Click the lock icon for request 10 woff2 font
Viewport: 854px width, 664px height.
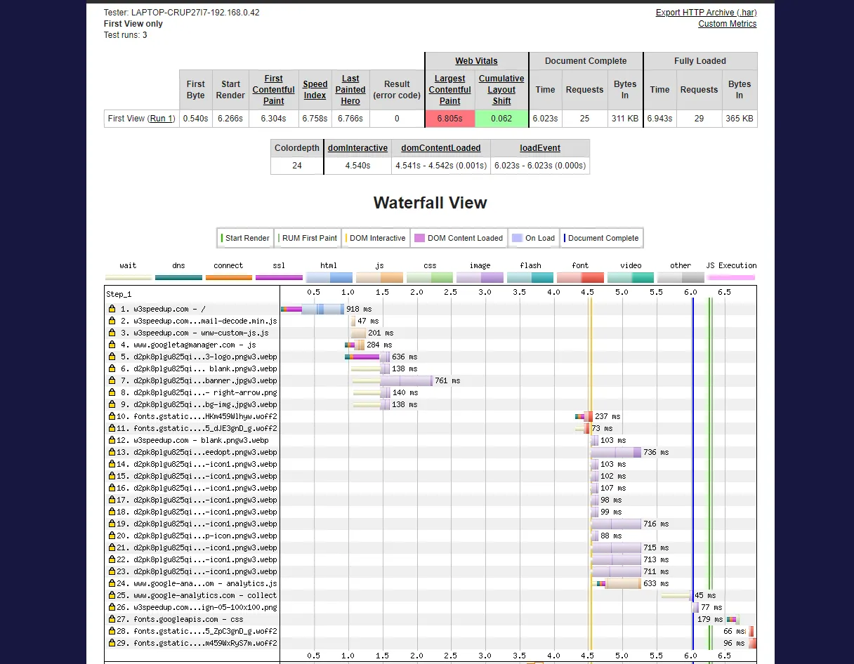112,416
